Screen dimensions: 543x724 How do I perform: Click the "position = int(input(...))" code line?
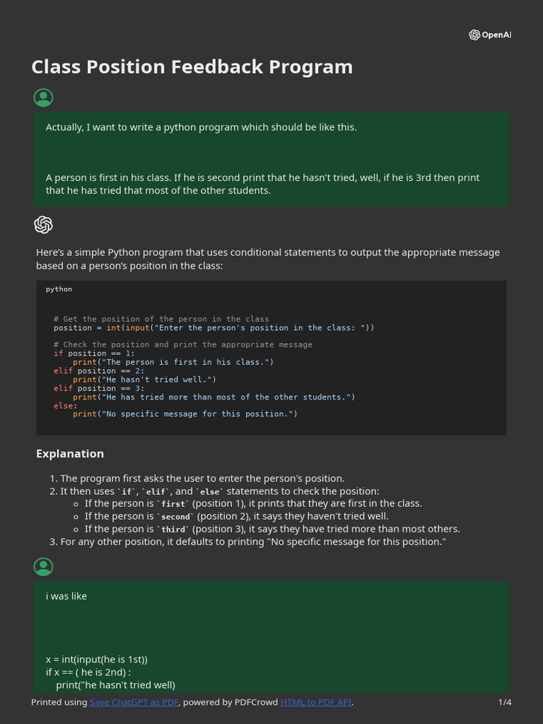click(x=214, y=328)
